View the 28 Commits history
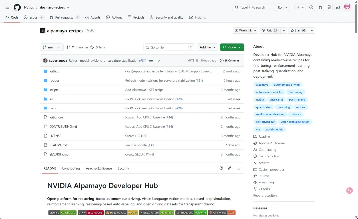The height and width of the screenshot is (219, 358). pos(230,61)
